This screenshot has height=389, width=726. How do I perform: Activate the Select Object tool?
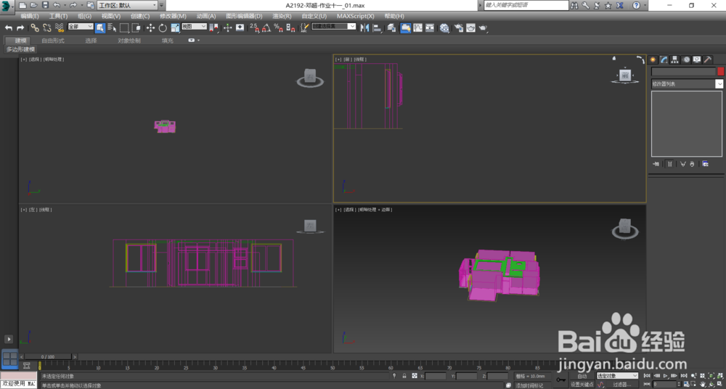100,28
